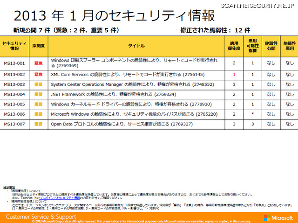Click the 重要 severity of MS13-004
The image size is (298, 223).
click(x=38, y=94)
